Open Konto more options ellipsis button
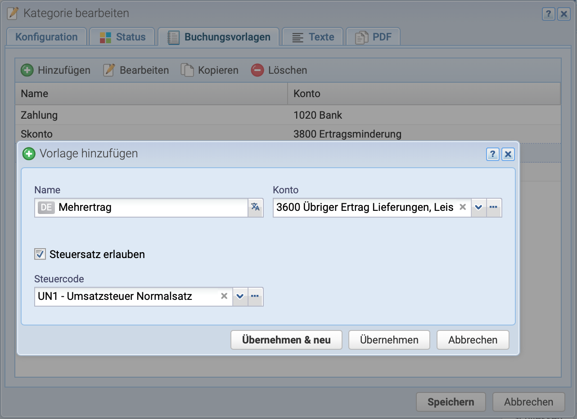The width and height of the screenshot is (577, 419). (494, 207)
